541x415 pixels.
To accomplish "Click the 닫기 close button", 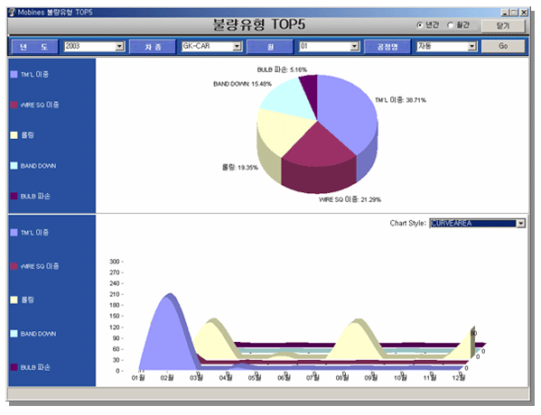I will [x=503, y=26].
